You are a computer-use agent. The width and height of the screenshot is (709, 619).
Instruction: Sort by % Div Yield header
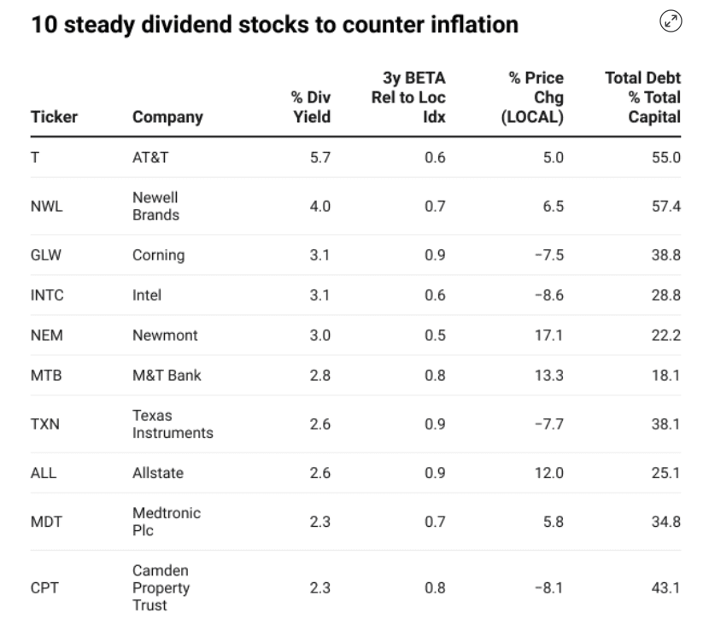310,108
